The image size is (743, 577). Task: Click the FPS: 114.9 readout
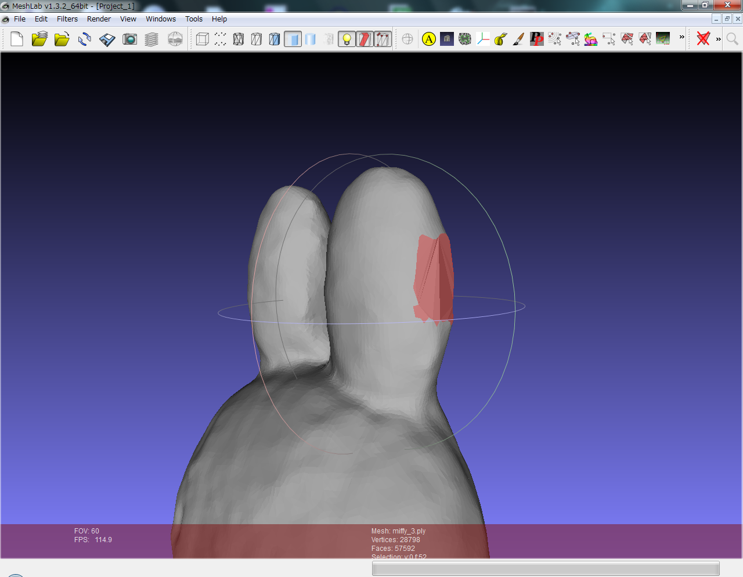point(93,540)
